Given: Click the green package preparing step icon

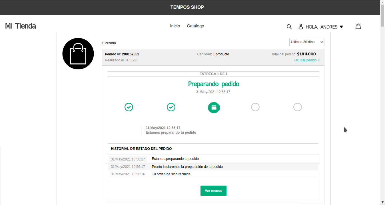Looking at the screenshot, I should (214, 107).
